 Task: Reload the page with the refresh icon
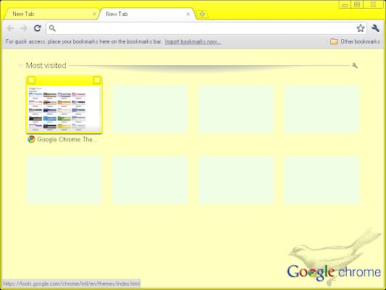tap(38, 28)
